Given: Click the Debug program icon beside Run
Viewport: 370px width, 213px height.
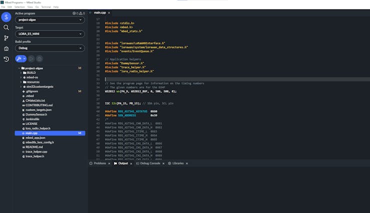Looking at the screenshot, I should pos(39,58).
